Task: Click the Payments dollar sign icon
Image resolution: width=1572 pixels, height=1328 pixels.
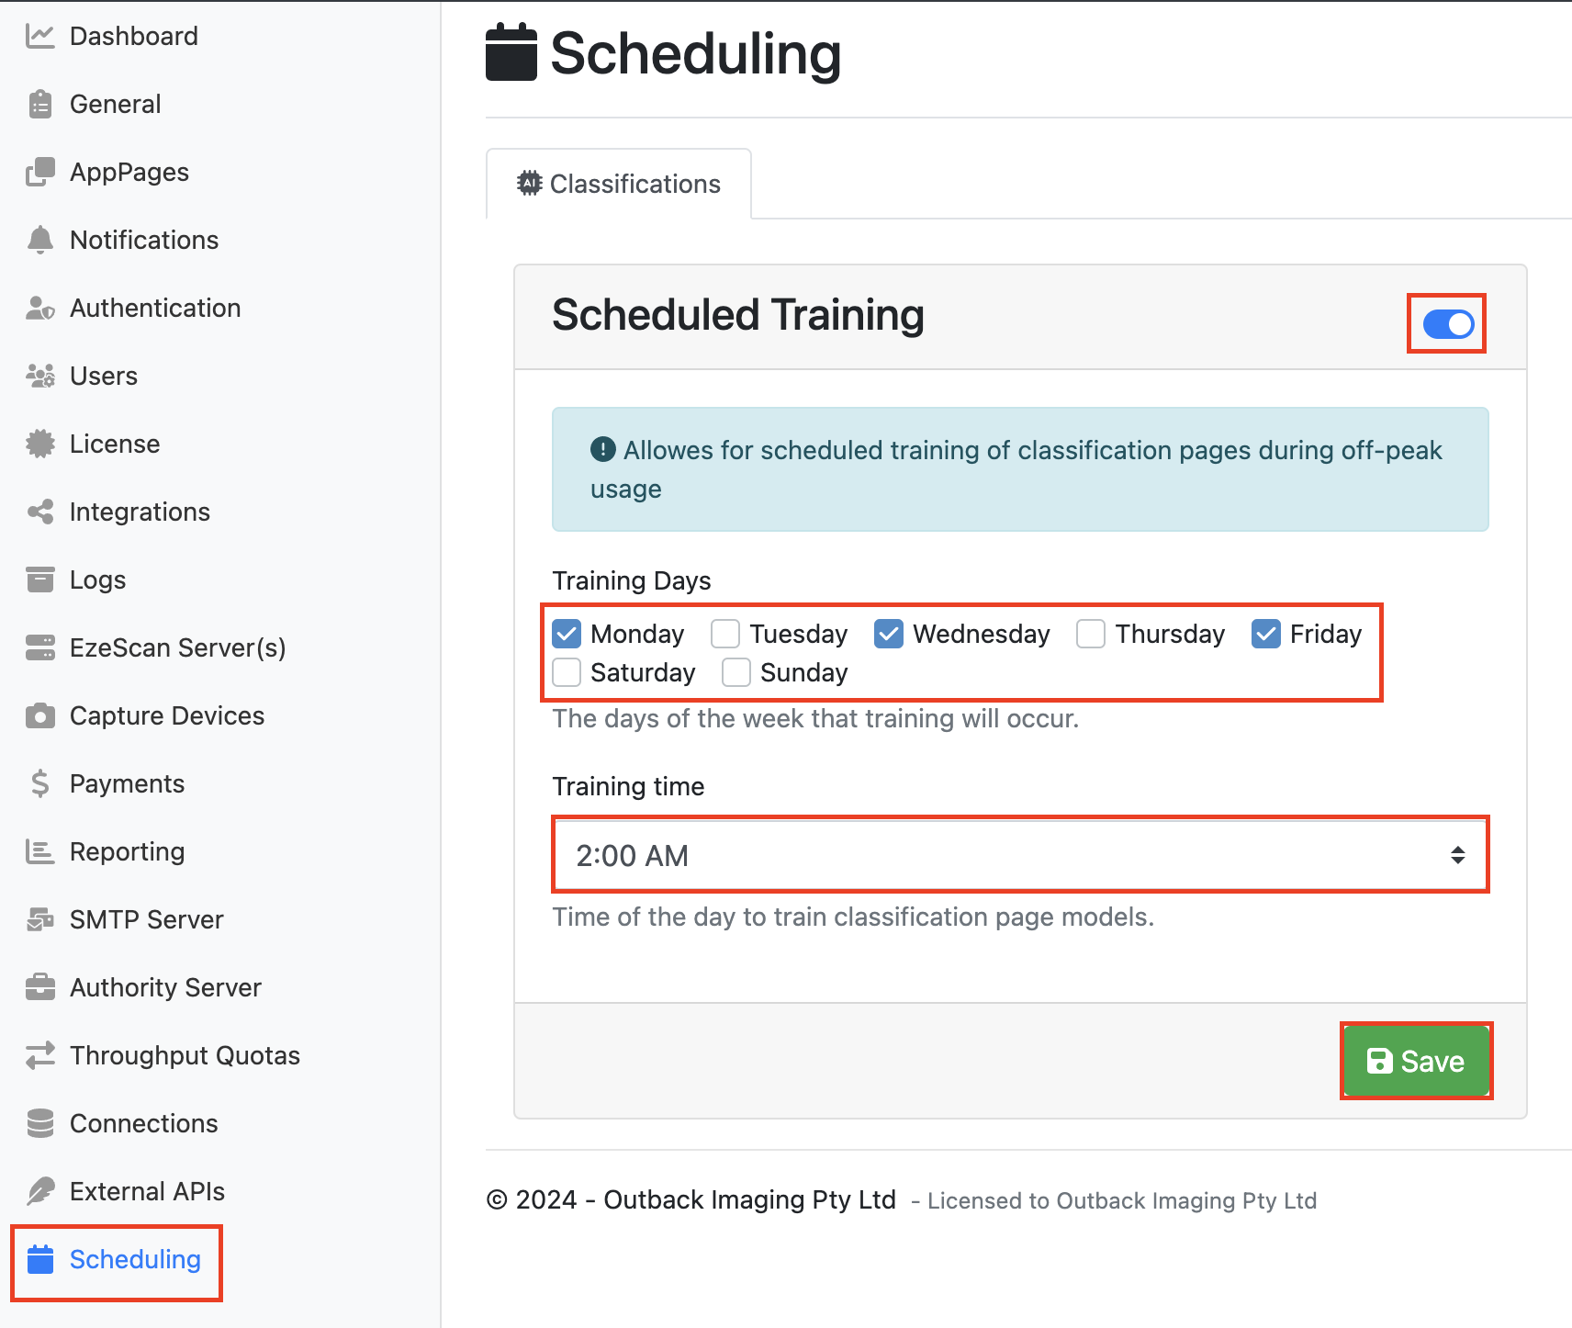Action: click(x=39, y=783)
